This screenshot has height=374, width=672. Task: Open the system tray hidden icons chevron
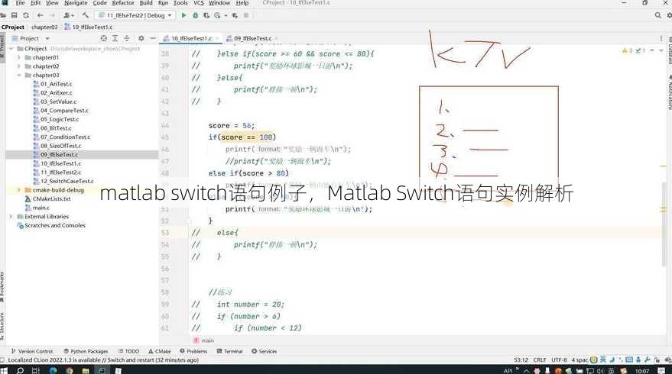pyautogui.click(x=526, y=371)
